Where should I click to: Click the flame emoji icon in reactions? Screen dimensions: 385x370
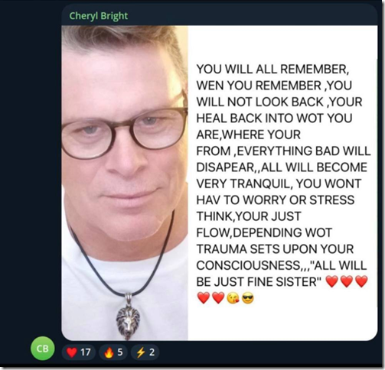(x=109, y=352)
